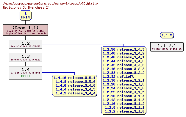Click the file path 075.html,v text

50,4
